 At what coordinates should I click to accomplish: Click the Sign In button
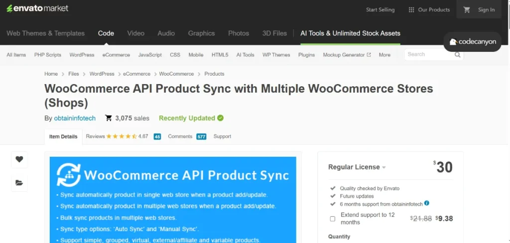[x=486, y=10]
